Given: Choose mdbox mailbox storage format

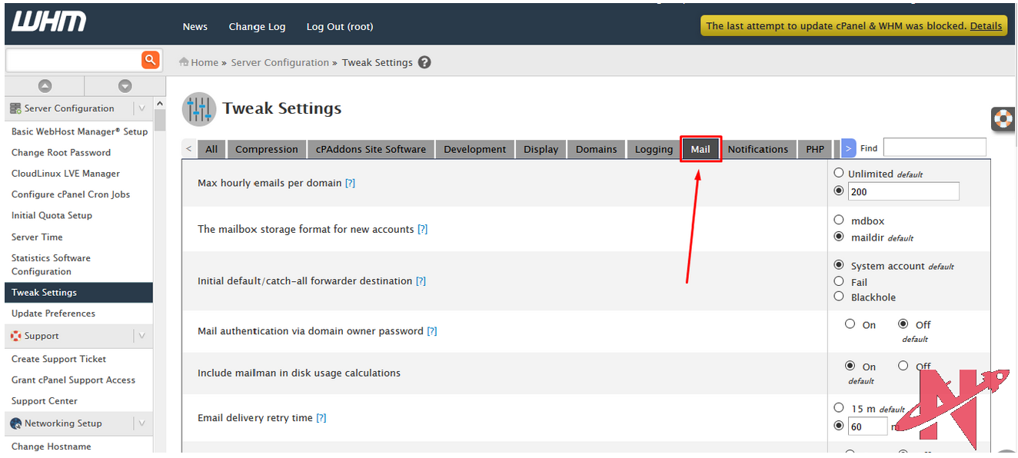Looking at the screenshot, I should coord(839,221).
